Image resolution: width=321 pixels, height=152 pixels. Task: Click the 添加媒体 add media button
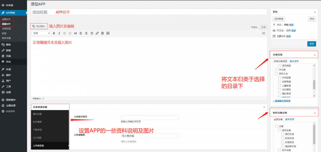coord(39,26)
